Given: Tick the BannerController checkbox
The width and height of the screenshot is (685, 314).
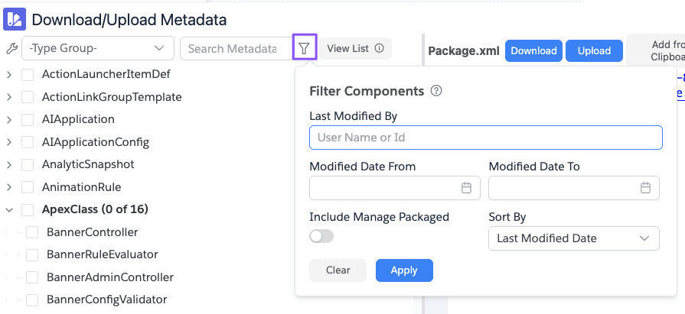Looking at the screenshot, I should pos(32,232).
